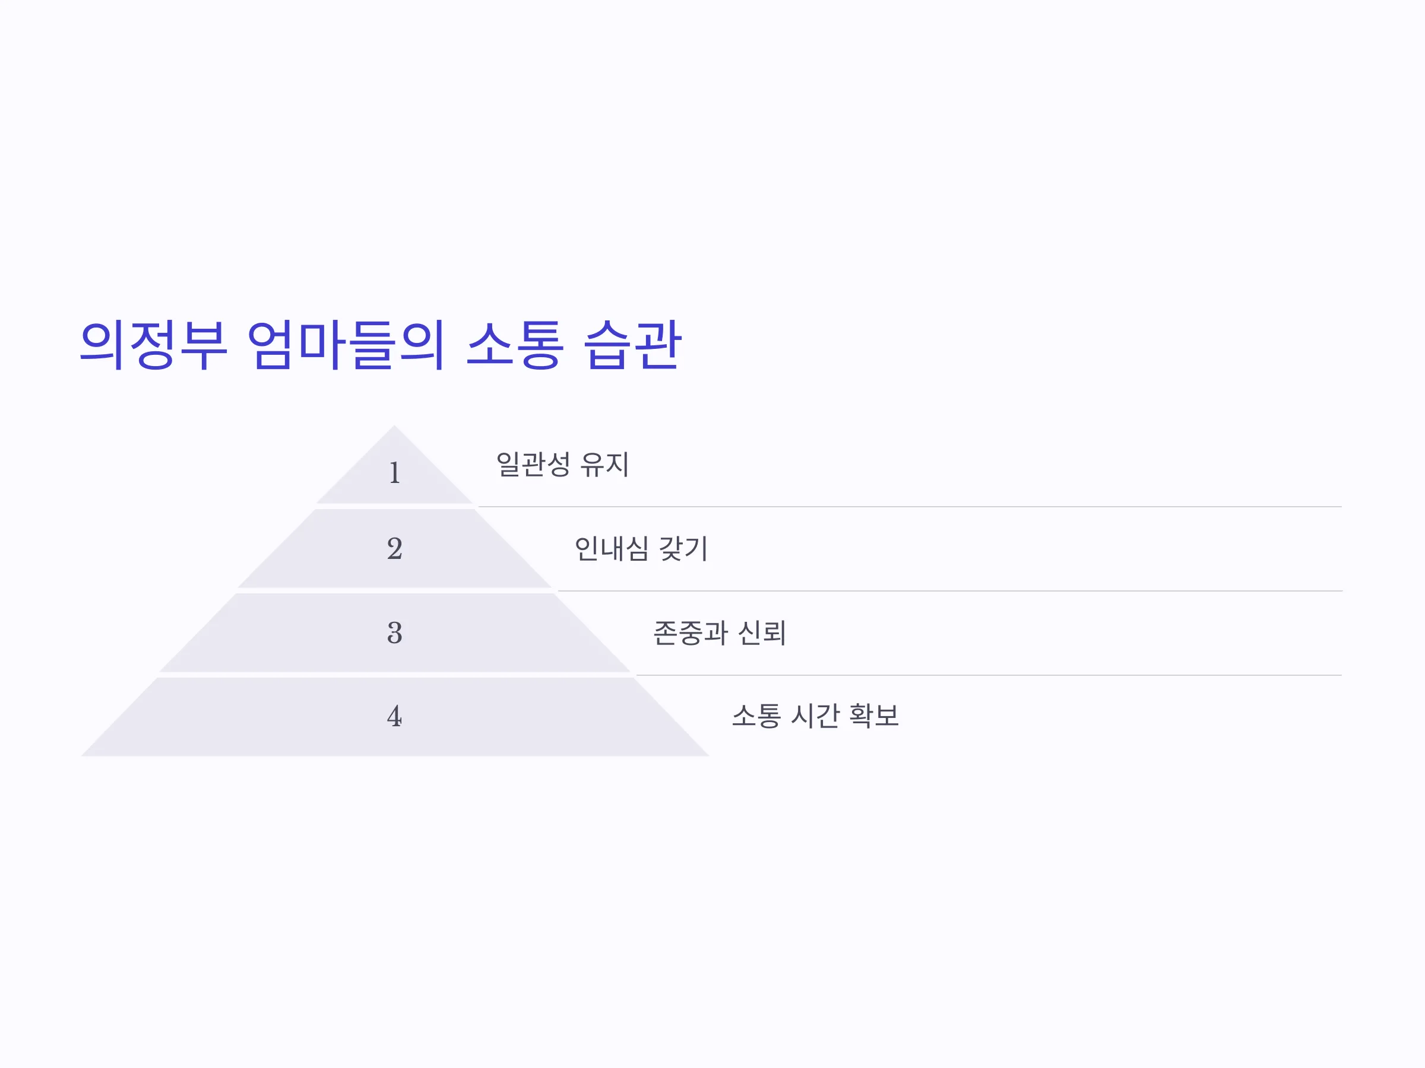Select divider line below '일관성 유지'
Viewport: 1425px width, 1068px height.
[x=910, y=507]
